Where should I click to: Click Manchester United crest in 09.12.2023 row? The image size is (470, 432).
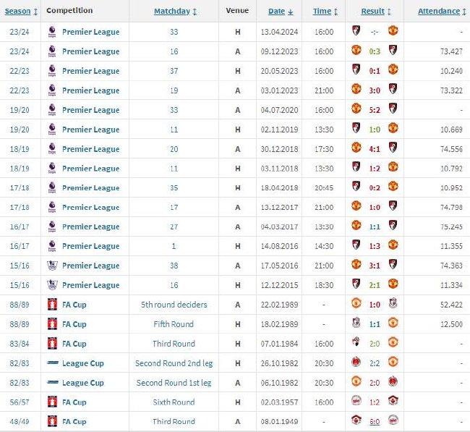coord(356,50)
